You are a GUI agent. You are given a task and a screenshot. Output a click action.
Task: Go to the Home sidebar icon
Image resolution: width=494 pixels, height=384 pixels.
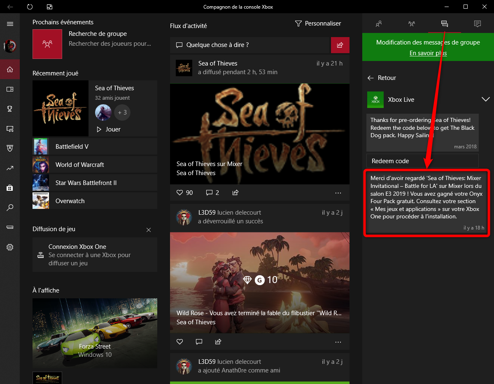10,69
